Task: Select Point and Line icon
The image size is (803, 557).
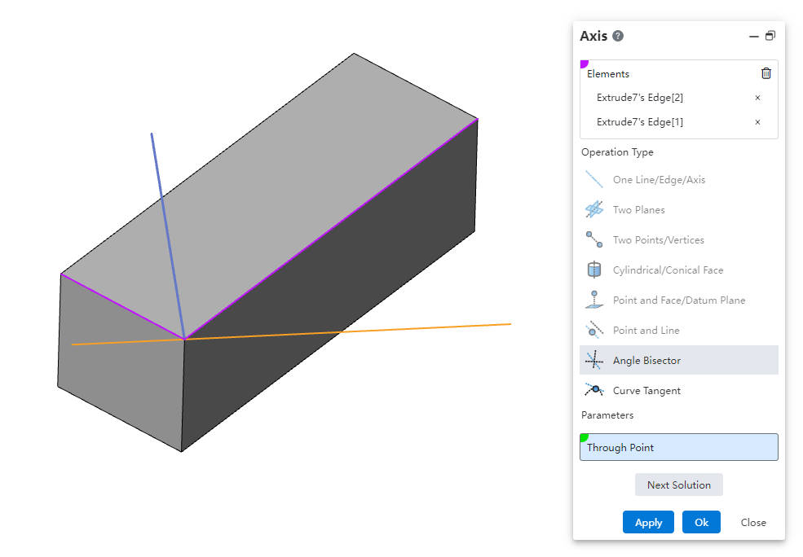Action: tap(594, 330)
